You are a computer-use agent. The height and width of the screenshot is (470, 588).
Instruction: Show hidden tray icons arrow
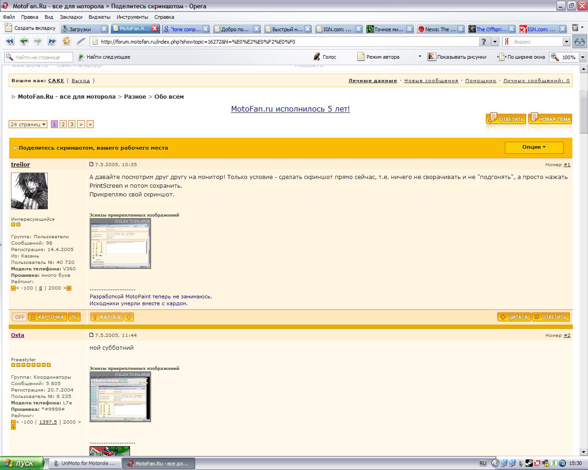tap(495, 463)
